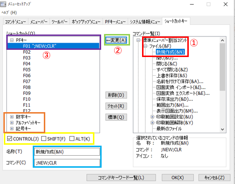Select the ショートカットキー tab
The height and width of the screenshot is (184, 235).
tap(176, 21)
